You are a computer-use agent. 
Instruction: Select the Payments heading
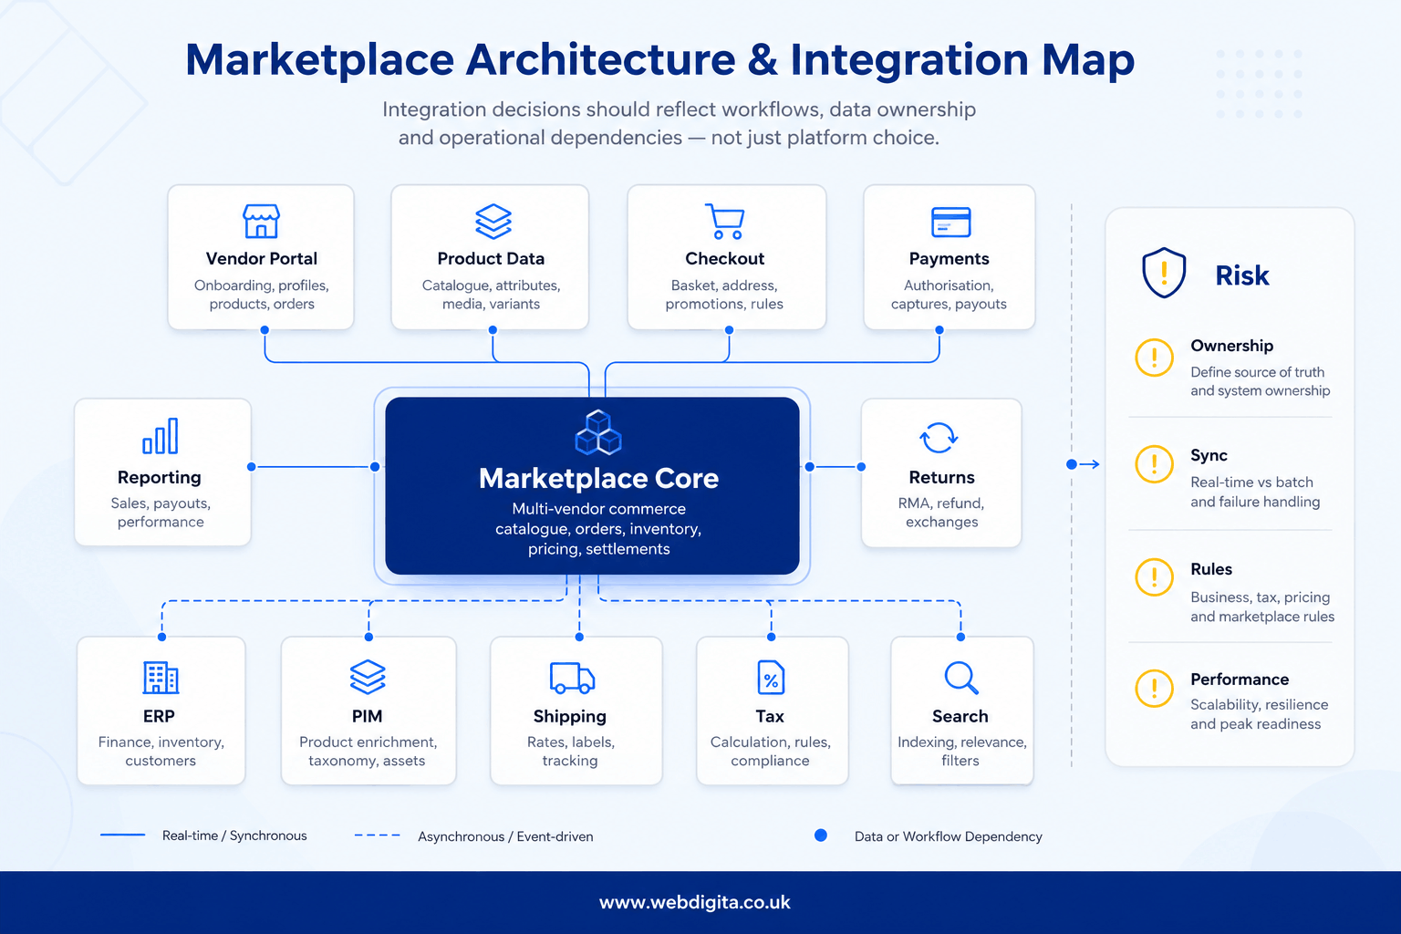coord(950,259)
